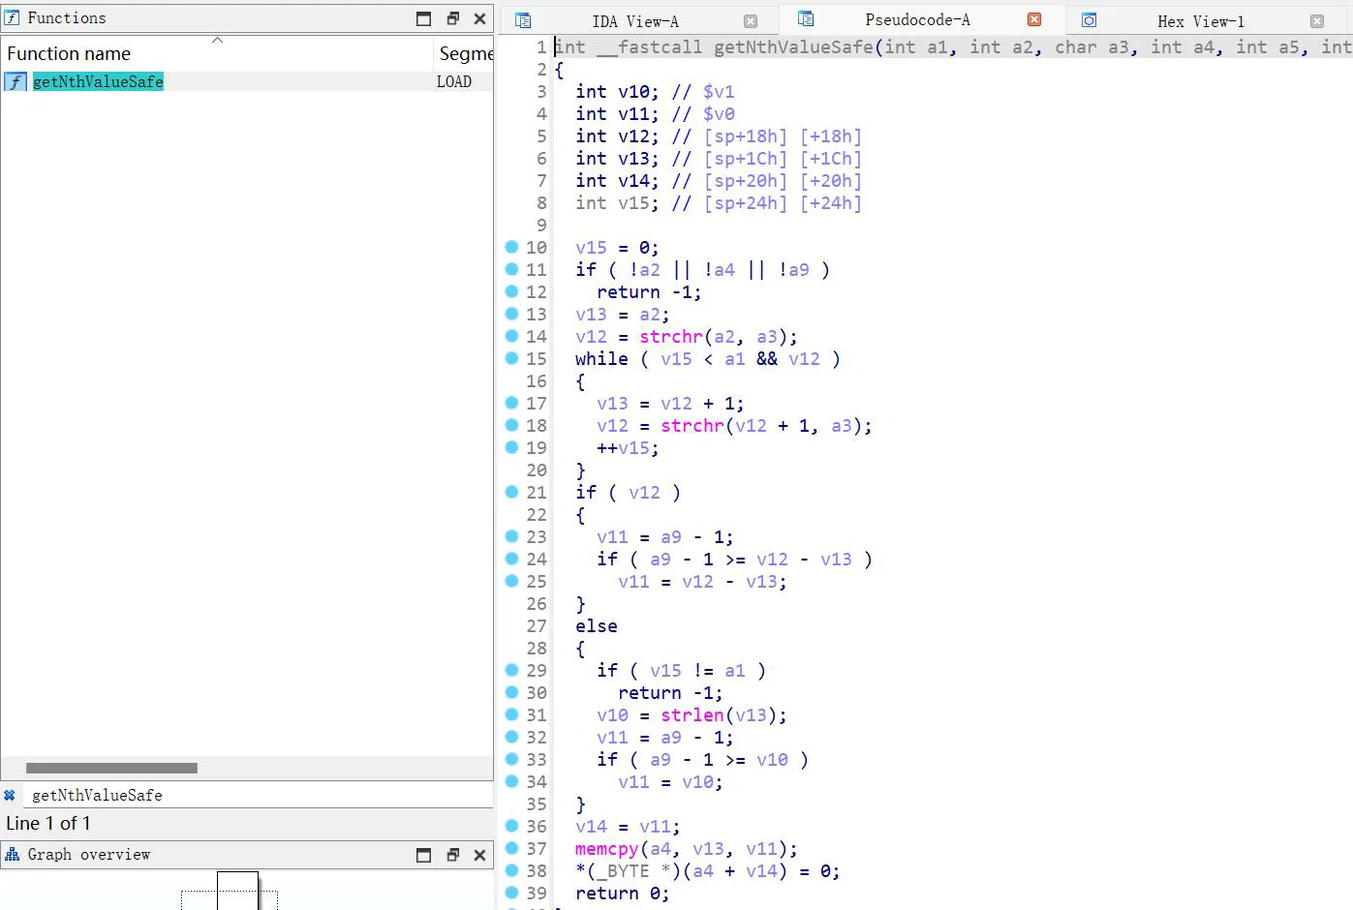
Task: Toggle breakpoint dot on line 18
Action: pos(512,425)
